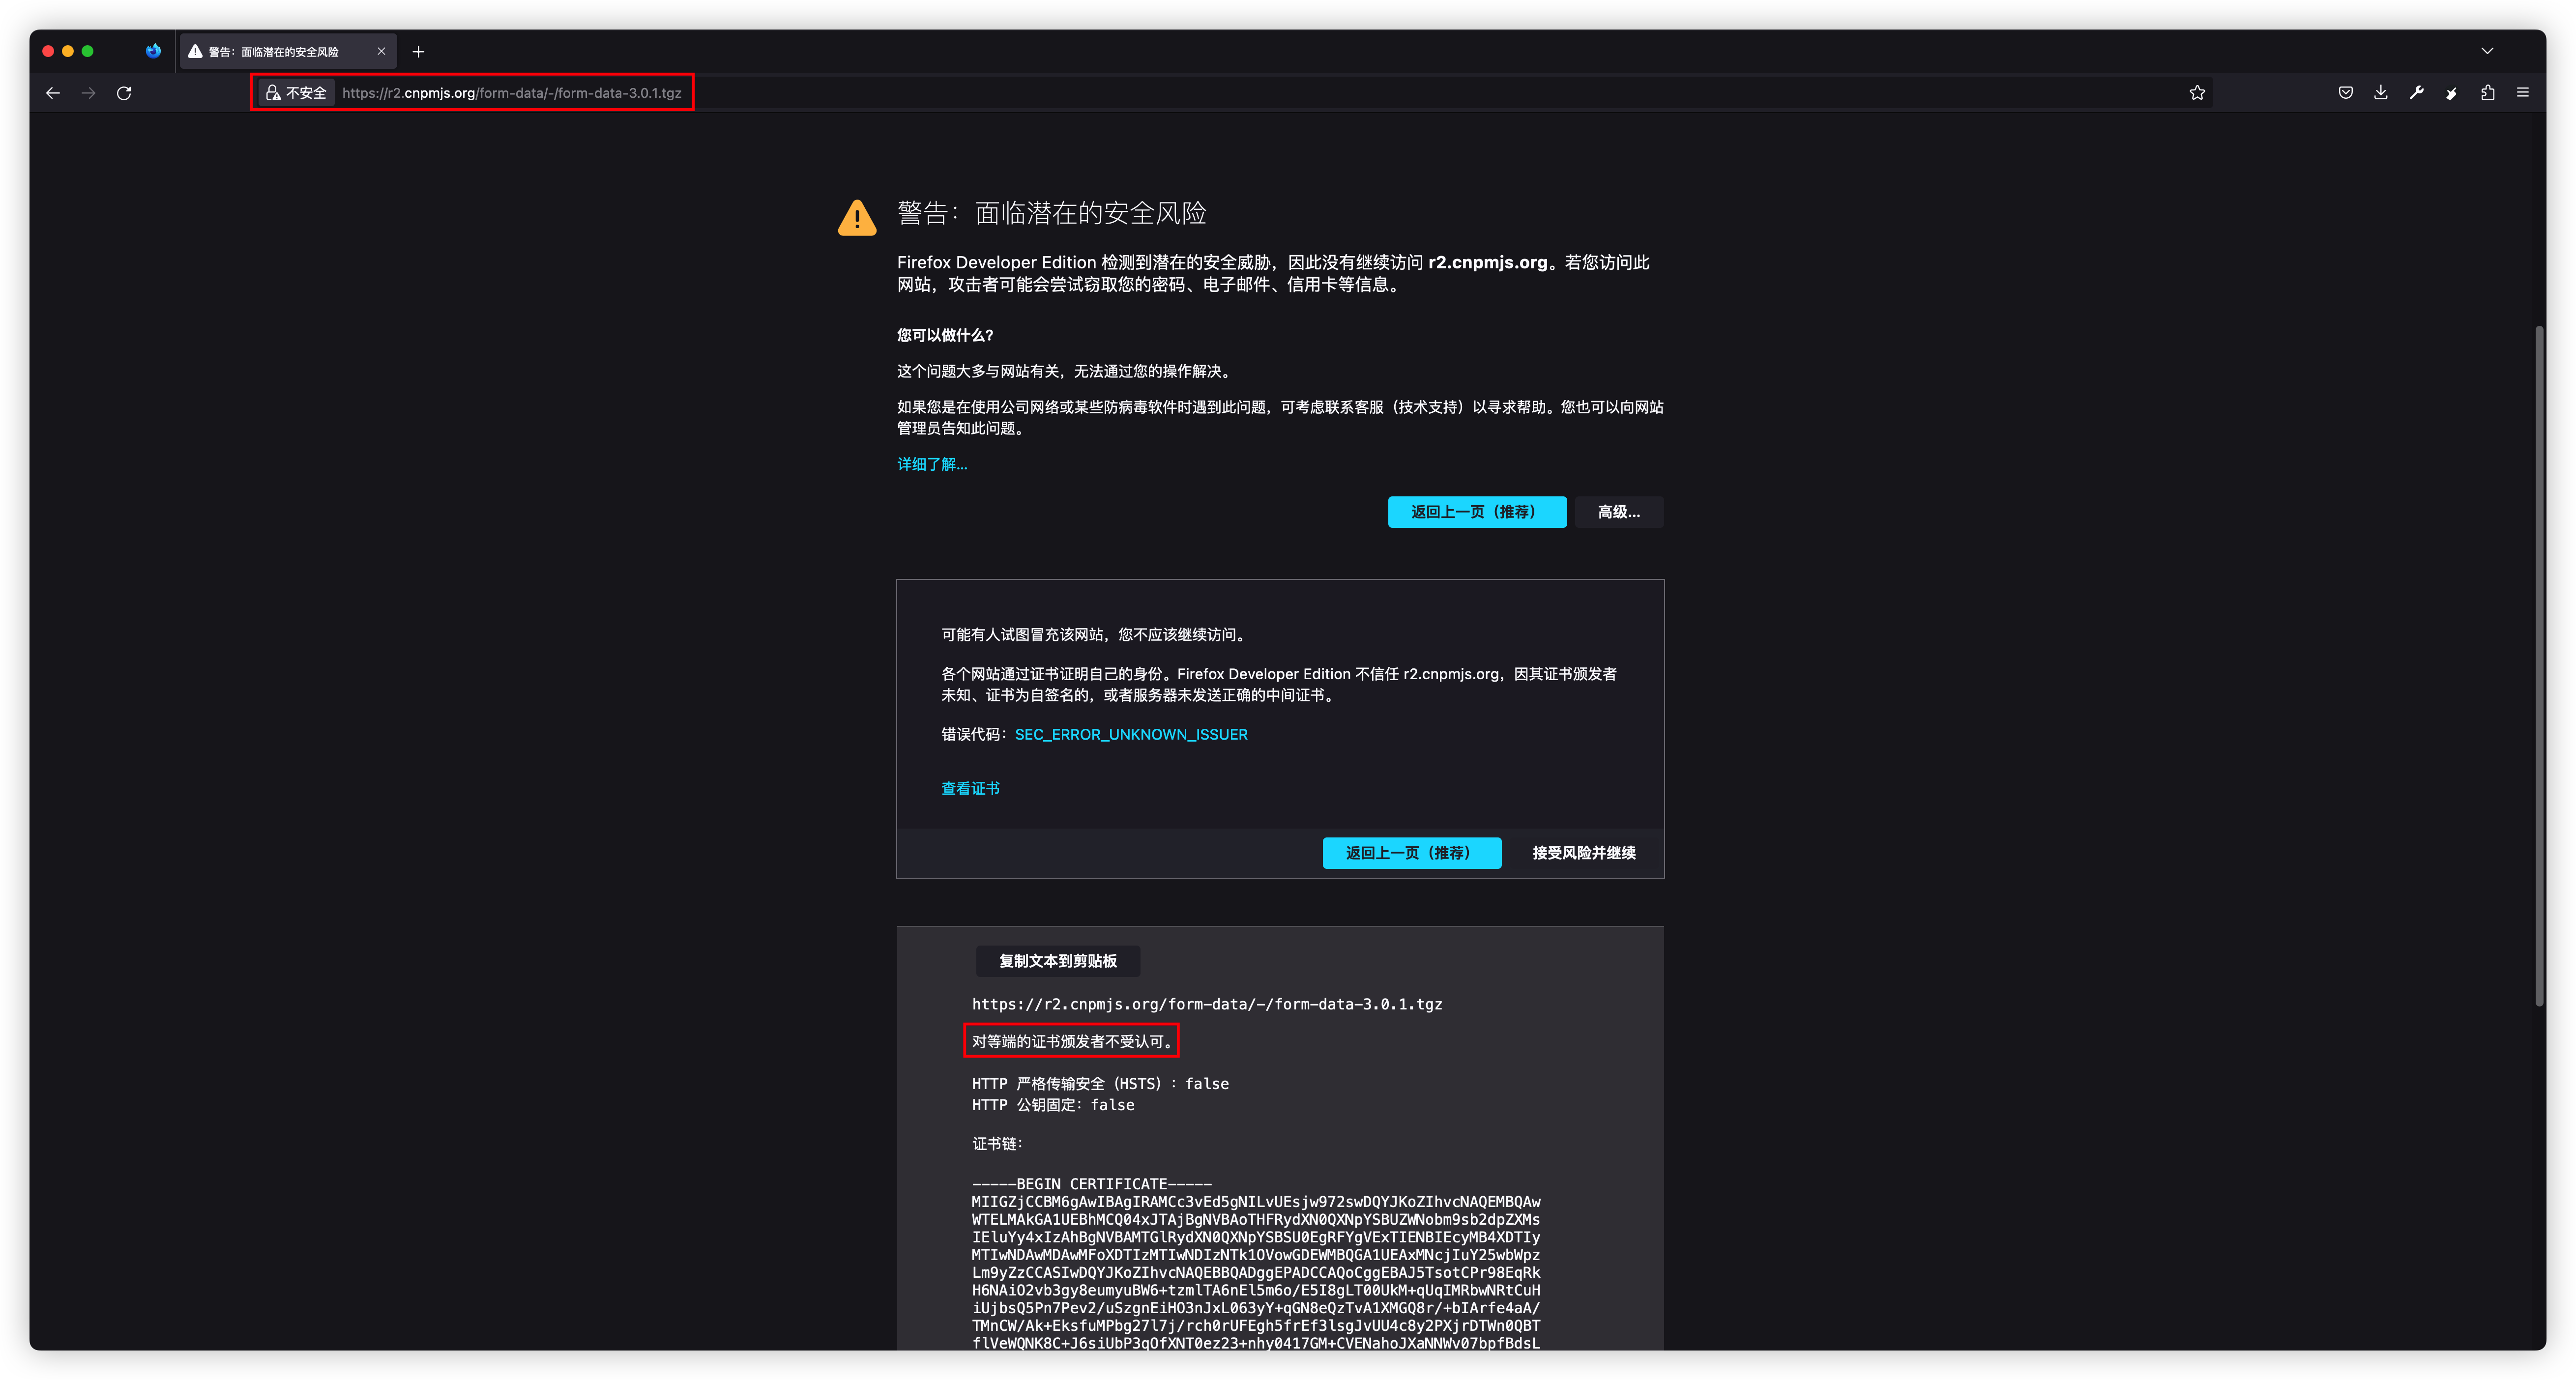Open the Firefox hamburger application menu
Screen dimensions: 2576x1380
tap(2522, 93)
